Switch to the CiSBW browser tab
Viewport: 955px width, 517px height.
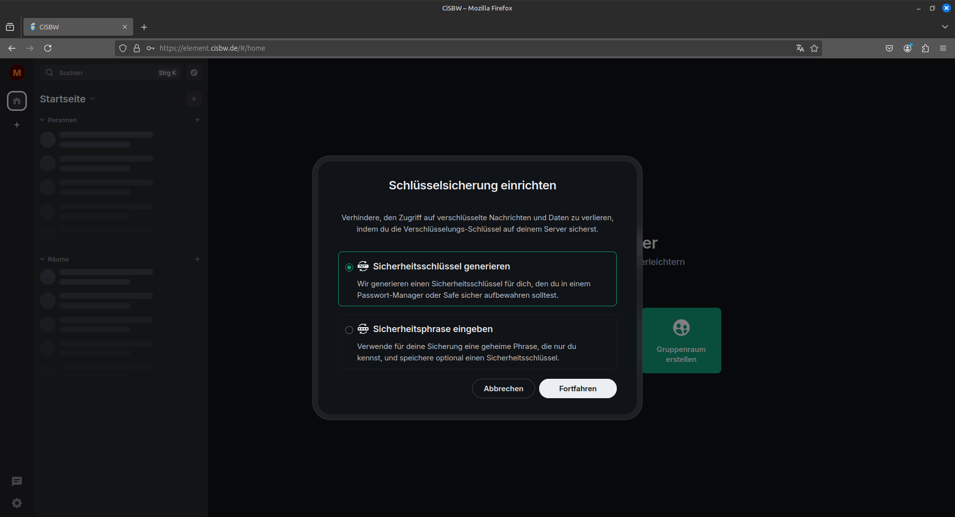click(x=70, y=27)
